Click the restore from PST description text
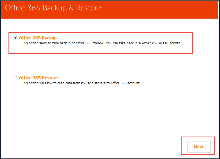 click(x=81, y=83)
